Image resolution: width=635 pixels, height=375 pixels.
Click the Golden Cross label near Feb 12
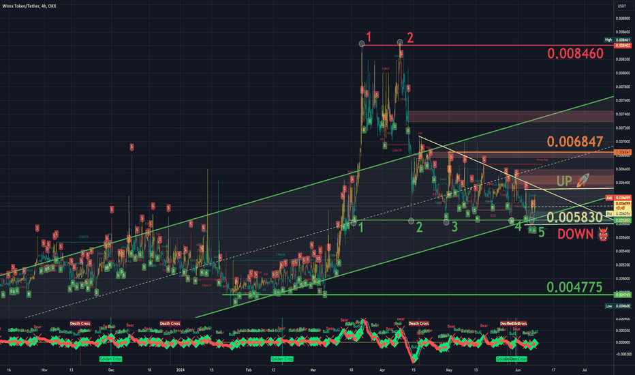(282, 359)
